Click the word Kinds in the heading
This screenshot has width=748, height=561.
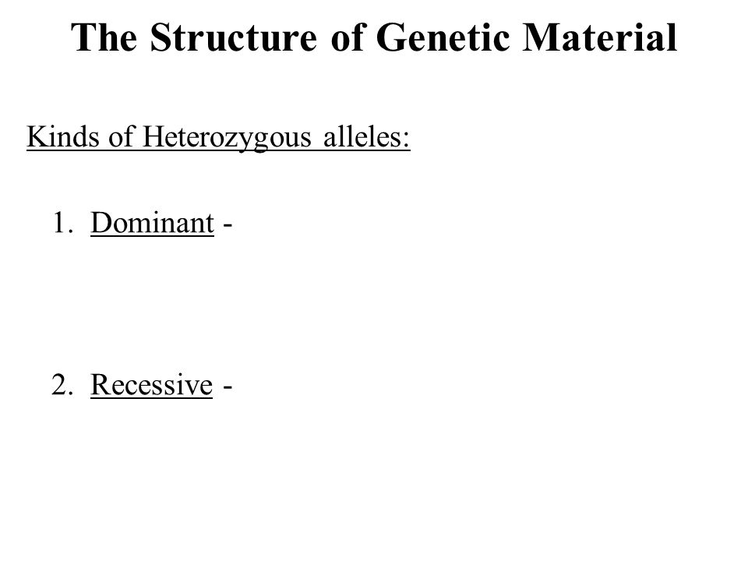(x=63, y=136)
